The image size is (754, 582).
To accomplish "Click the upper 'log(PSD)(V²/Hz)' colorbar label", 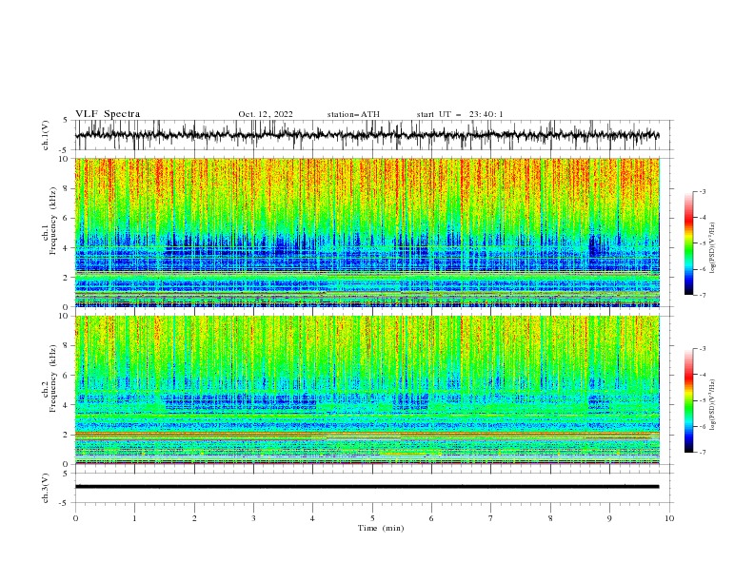I will tap(712, 248).
